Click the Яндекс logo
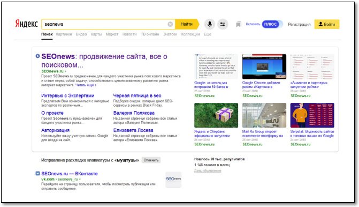Screen dimensions: 359x207 click(26, 24)
